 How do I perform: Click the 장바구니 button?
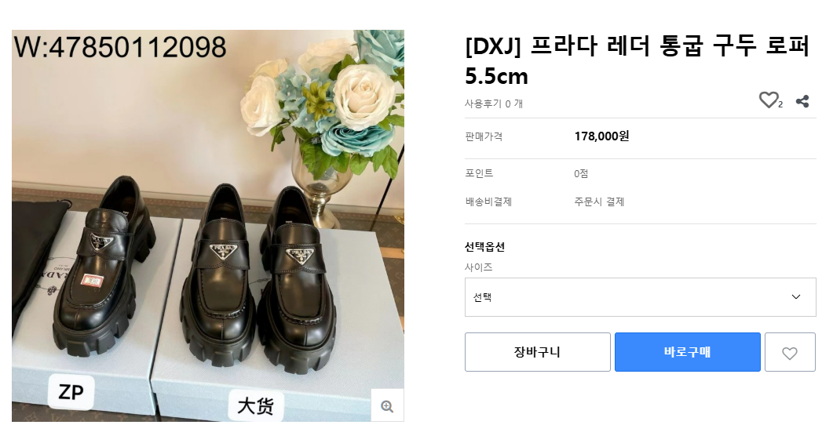click(537, 352)
